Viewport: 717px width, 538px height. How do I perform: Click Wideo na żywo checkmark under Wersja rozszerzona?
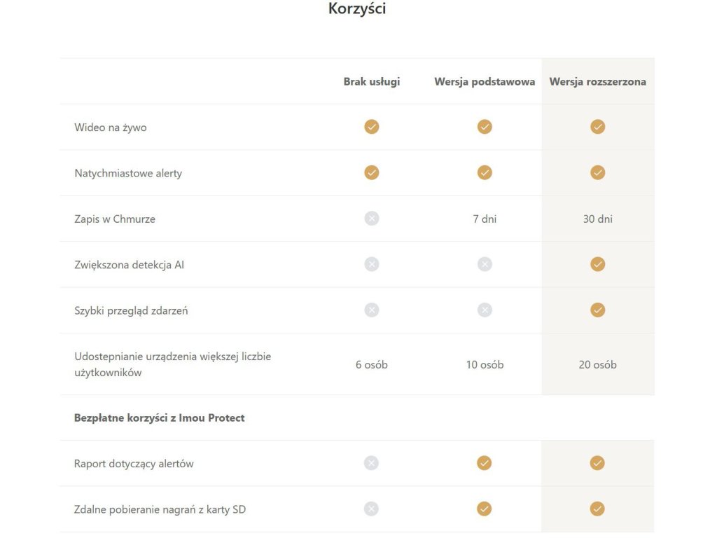point(597,127)
